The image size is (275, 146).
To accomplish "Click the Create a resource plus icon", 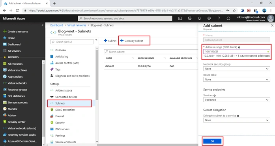I will pos(5,32).
